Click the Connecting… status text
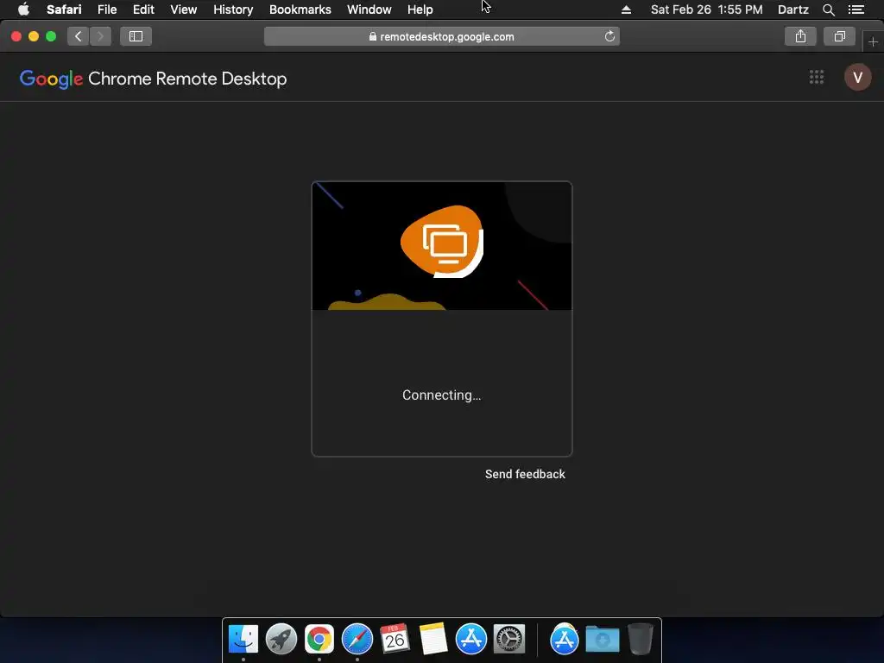 (x=441, y=395)
